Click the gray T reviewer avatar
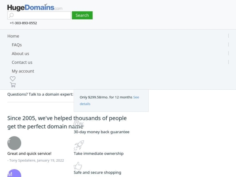236x177 pixels. coord(14,143)
